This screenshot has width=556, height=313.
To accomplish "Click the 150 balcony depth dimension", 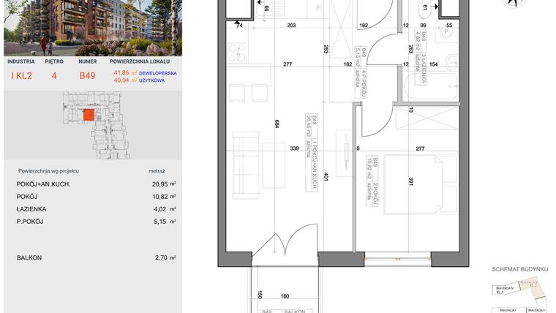I will click(x=260, y=295).
